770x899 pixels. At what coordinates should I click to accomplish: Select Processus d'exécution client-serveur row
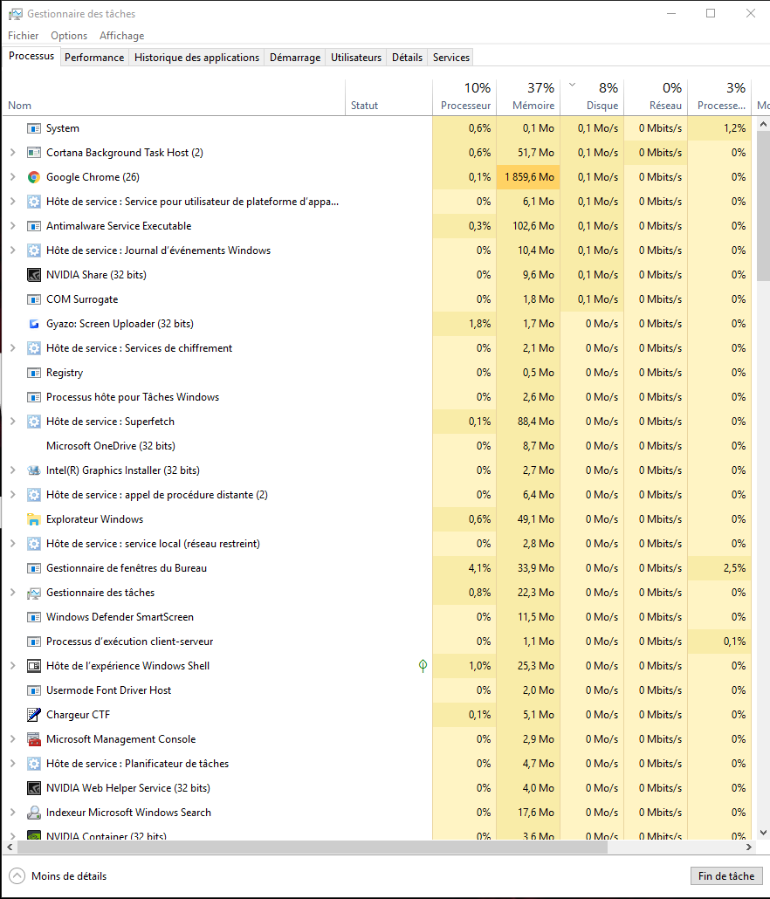[x=376, y=642]
